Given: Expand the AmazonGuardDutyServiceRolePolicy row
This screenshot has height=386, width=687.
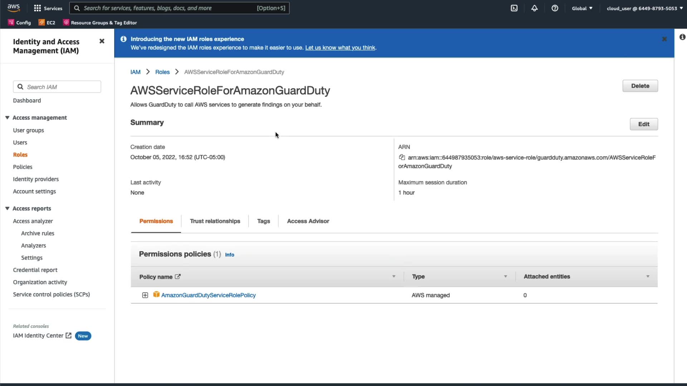Looking at the screenshot, I should (x=145, y=295).
